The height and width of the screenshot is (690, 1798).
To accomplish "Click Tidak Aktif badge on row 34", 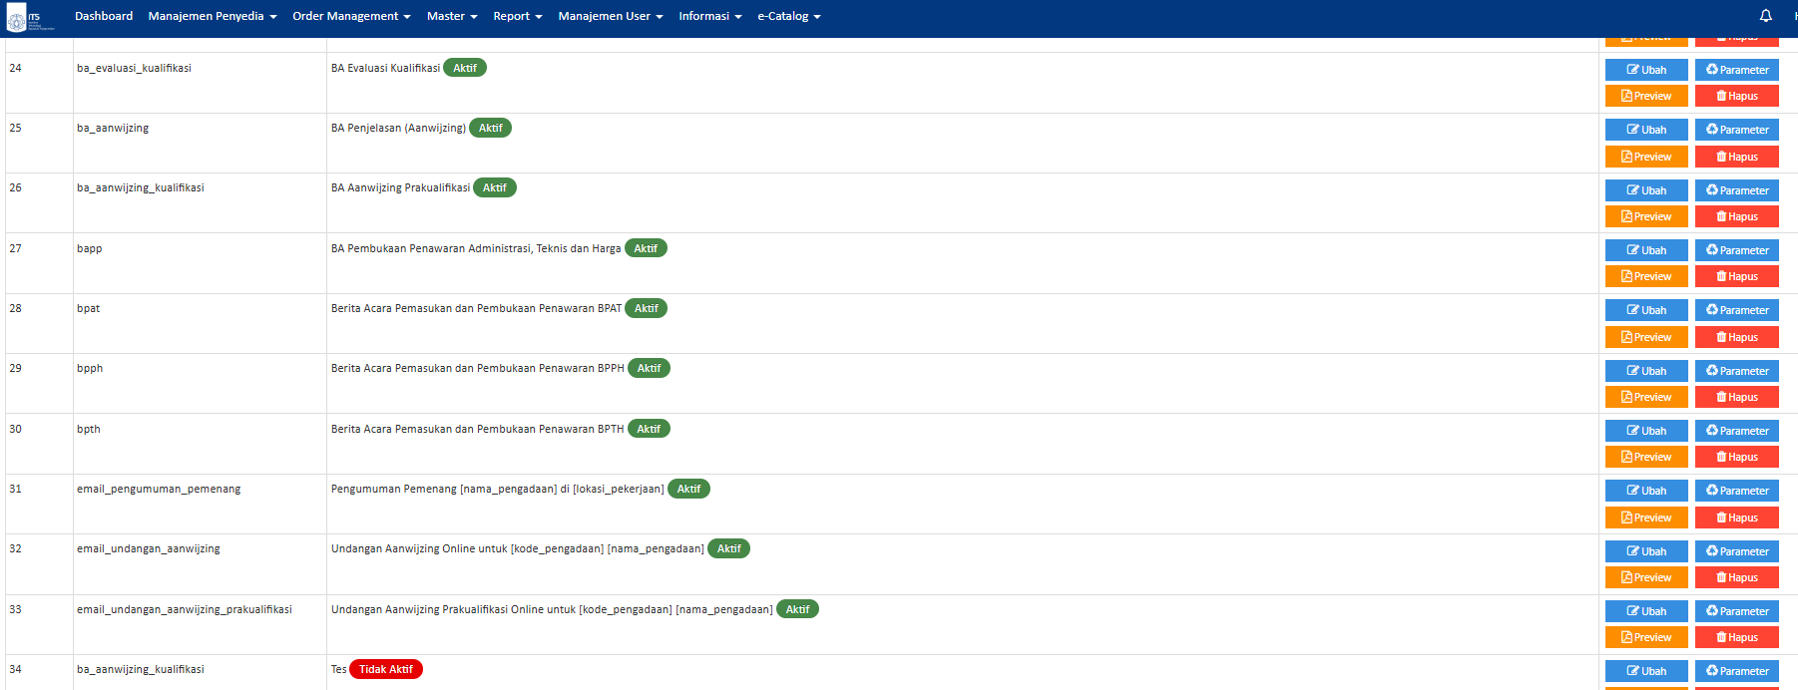I will click(x=385, y=669).
